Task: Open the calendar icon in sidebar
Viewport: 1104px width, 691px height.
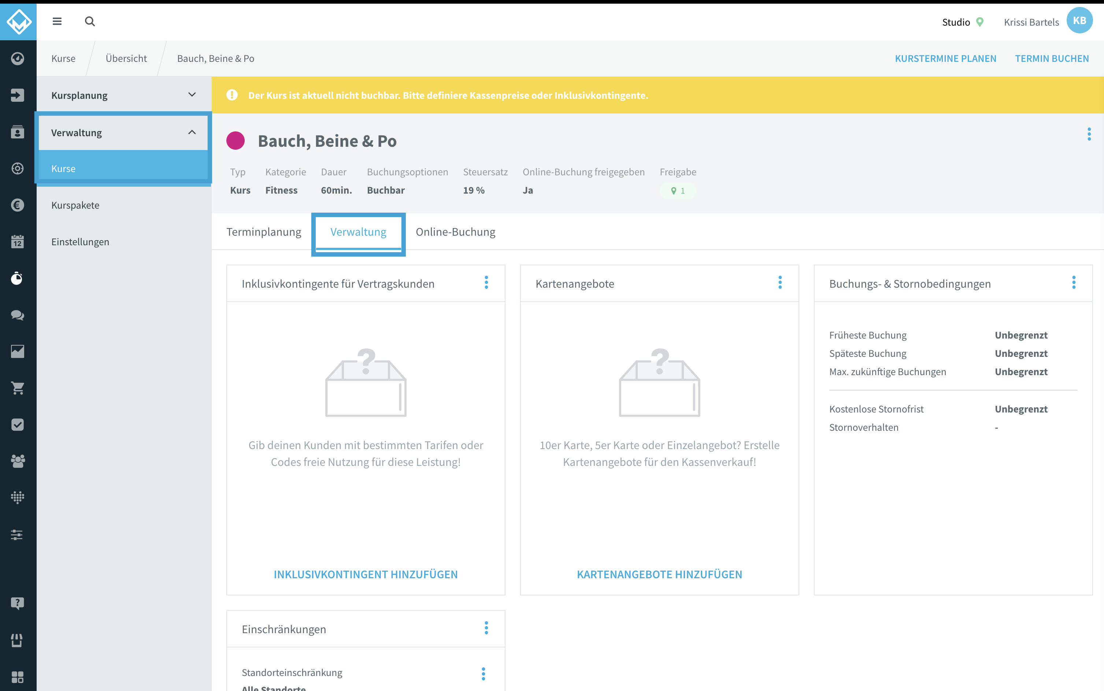Action: (x=17, y=241)
